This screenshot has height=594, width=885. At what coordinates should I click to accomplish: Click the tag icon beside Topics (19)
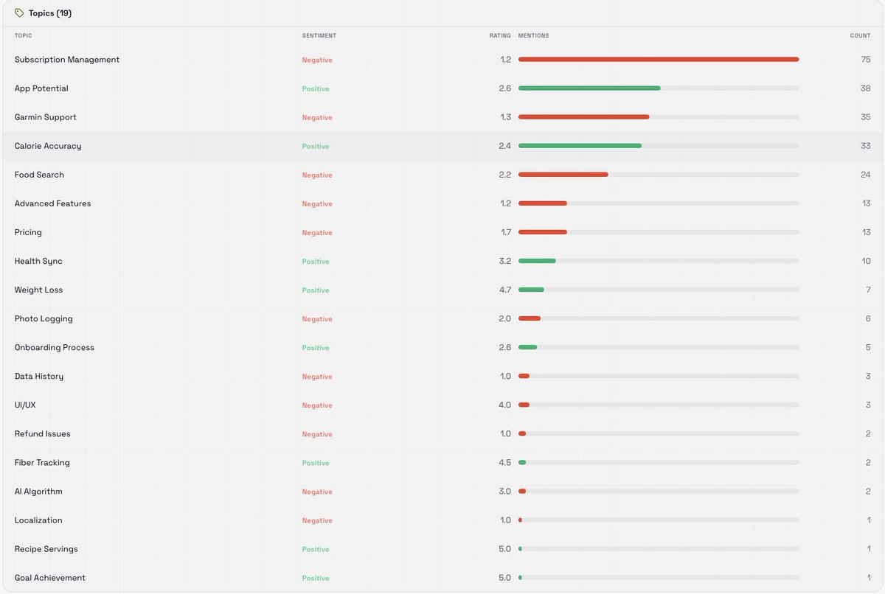coord(19,13)
